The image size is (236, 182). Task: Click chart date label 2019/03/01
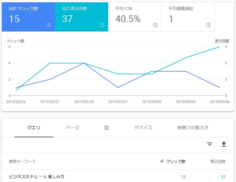pyautogui.click(x=118, y=102)
